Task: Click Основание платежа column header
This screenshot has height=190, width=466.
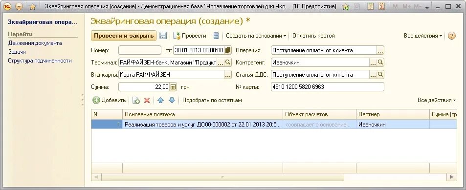Action: tap(202, 114)
